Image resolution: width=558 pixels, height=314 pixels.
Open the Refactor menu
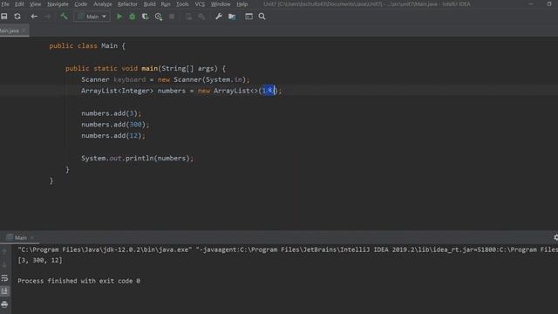[127, 3]
